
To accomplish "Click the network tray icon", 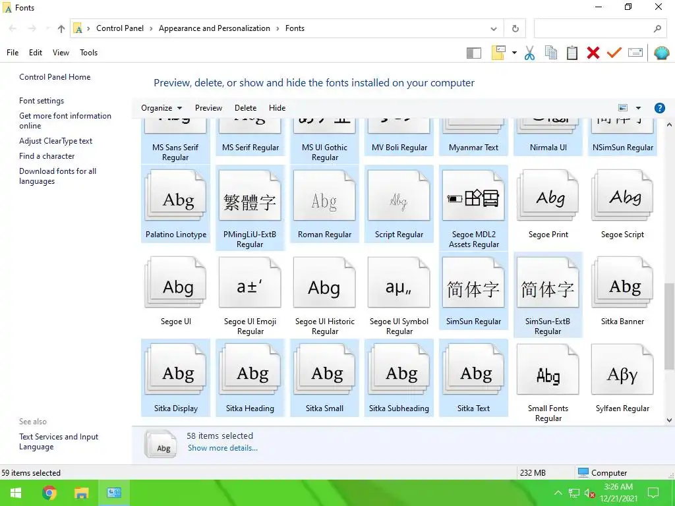I will point(574,493).
